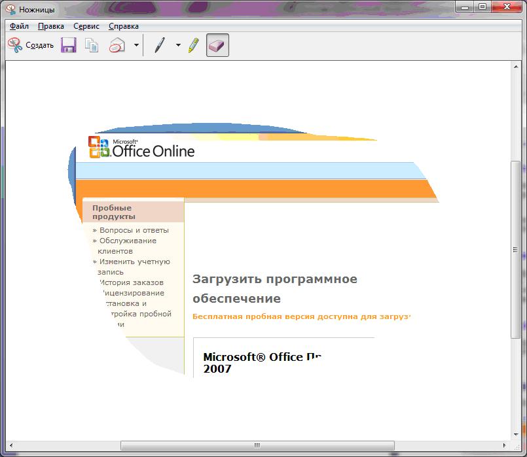This screenshot has width=527, height=457.
Task: Click the horizontal scrollbar left arrow
Action: coord(10,446)
